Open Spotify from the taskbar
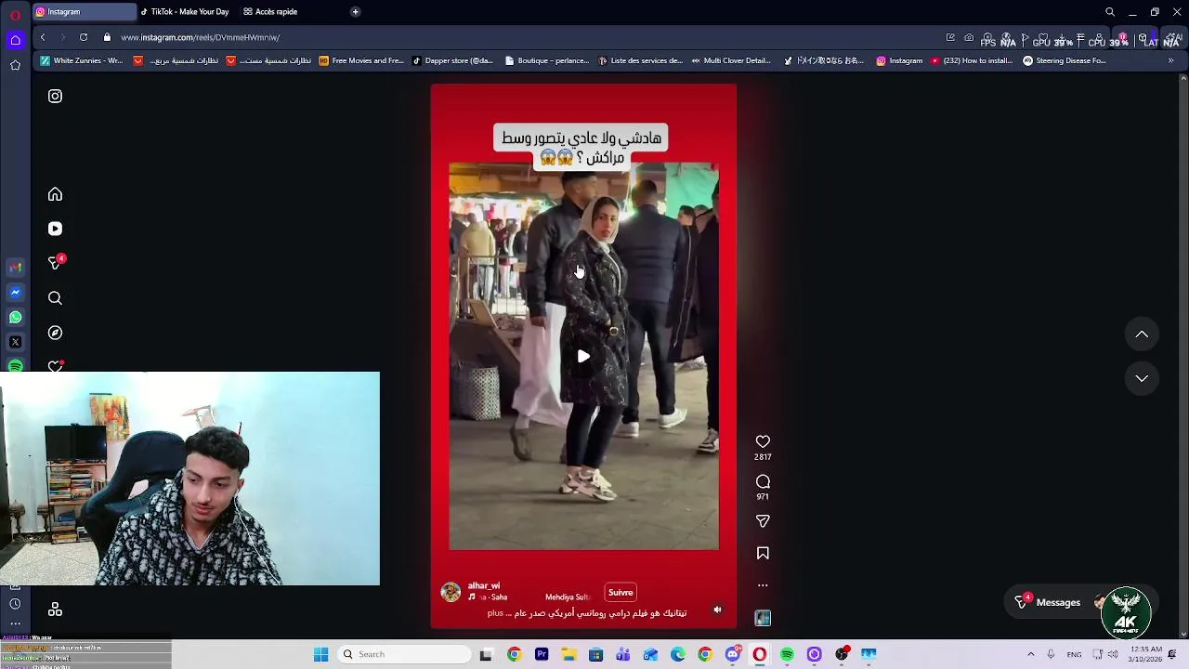This screenshot has width=1189, height=669. point(787,654)
